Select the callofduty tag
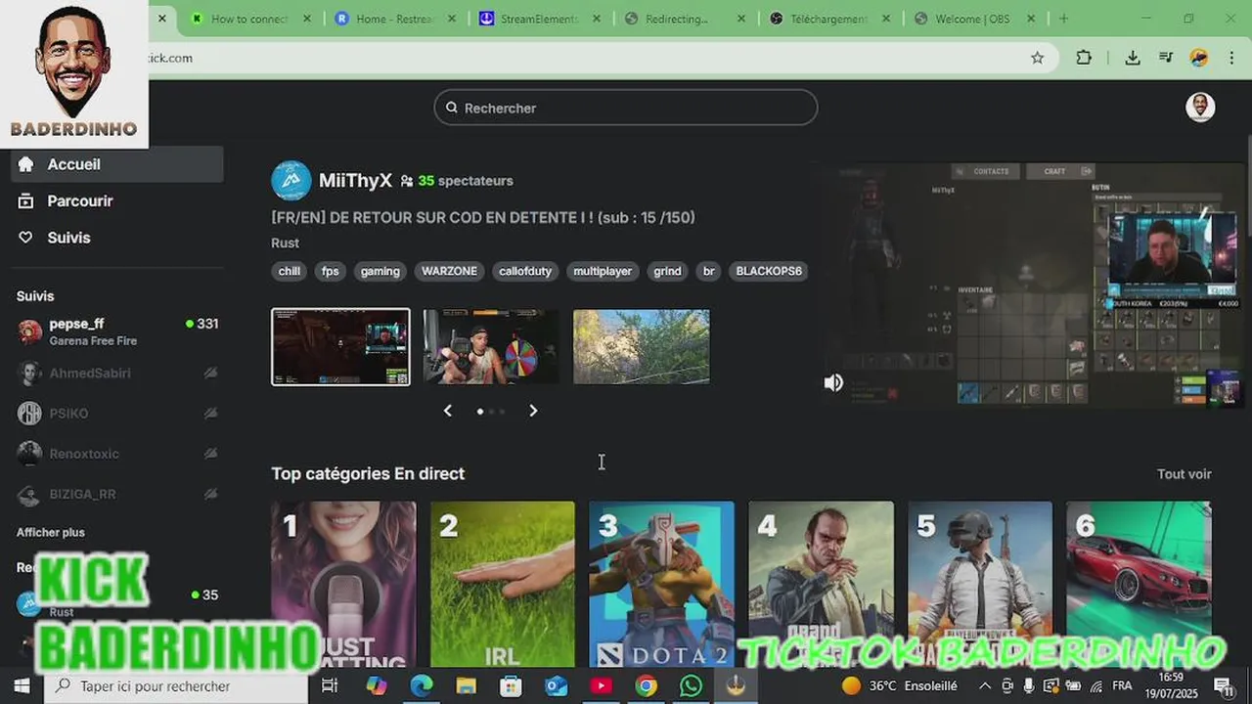The height and width of the screenshot is (704, 1252). (525, 271)
